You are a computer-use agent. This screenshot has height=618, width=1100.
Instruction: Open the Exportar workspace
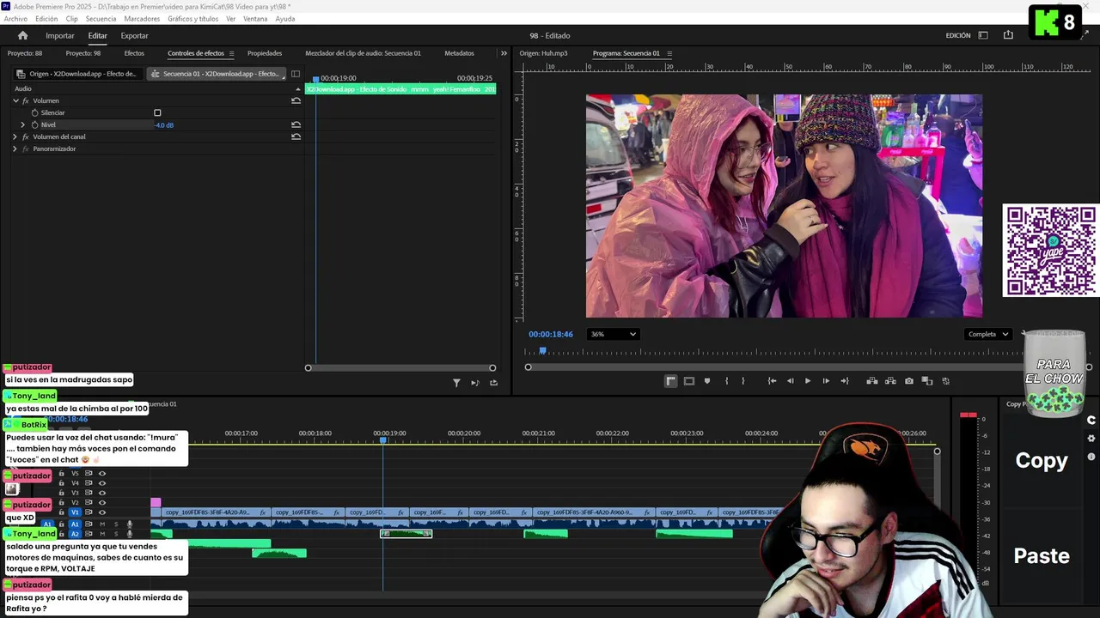[x=134, y=35]
